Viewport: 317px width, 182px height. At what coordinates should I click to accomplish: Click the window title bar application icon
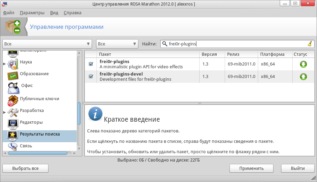(x=4, y=3)
